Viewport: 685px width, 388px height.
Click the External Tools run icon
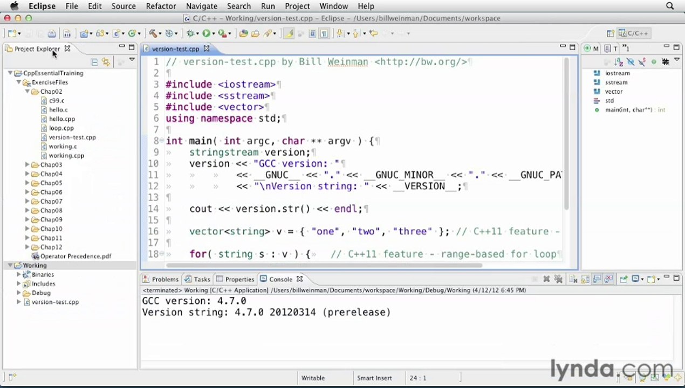(223, 33)
